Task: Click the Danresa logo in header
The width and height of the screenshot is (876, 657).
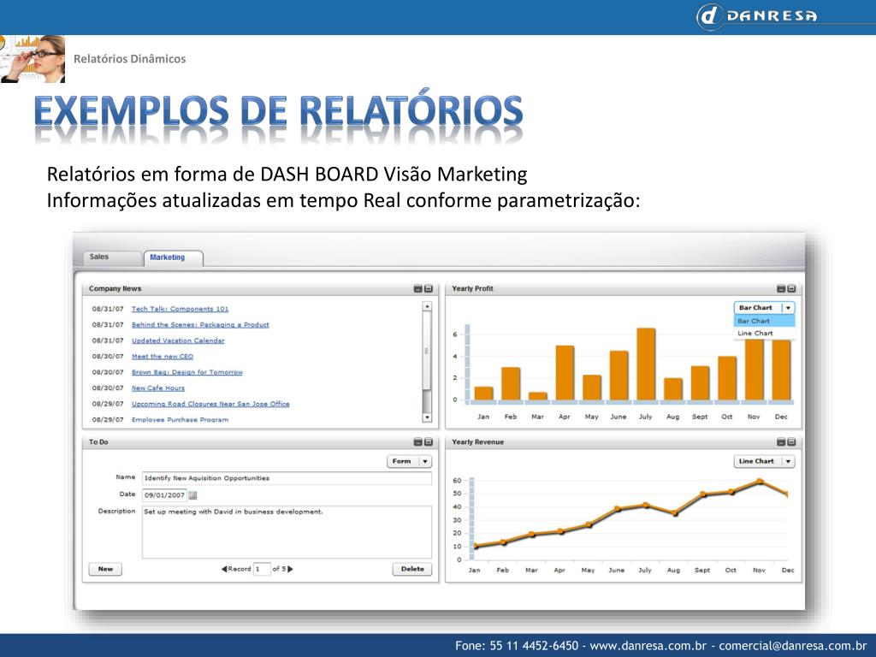Action: coord(757,16)
